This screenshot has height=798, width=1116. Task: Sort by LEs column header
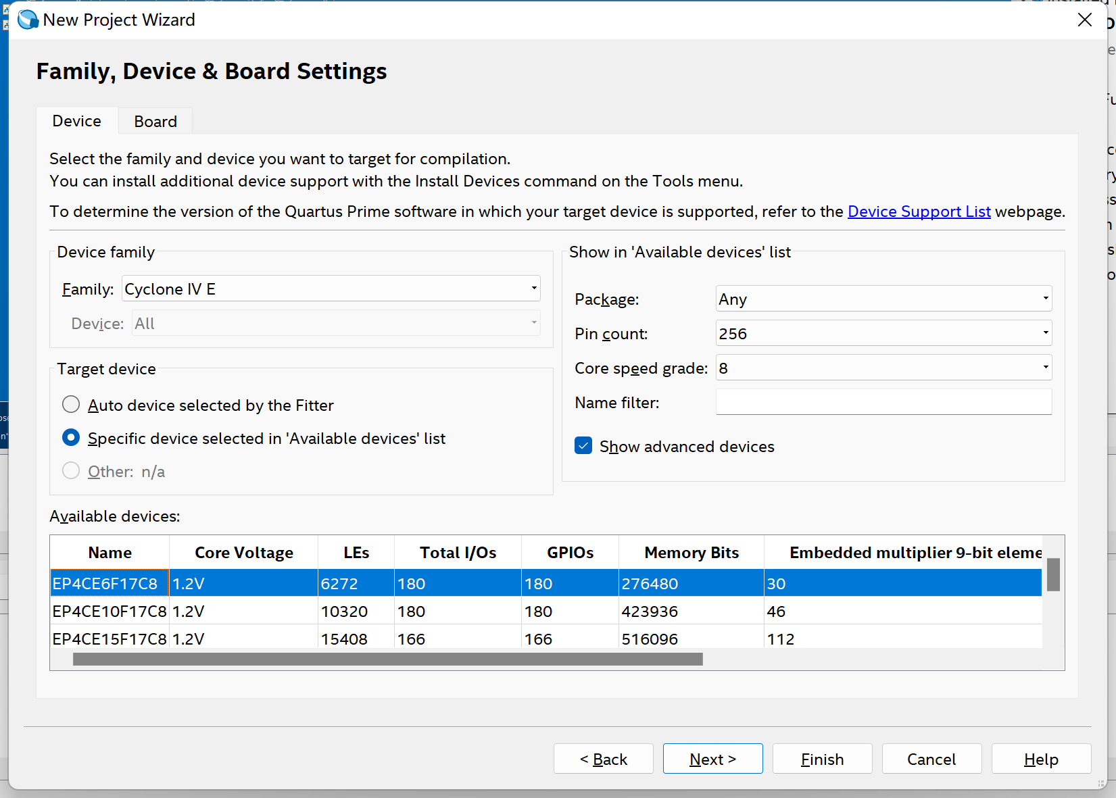[x=356, y=553]
